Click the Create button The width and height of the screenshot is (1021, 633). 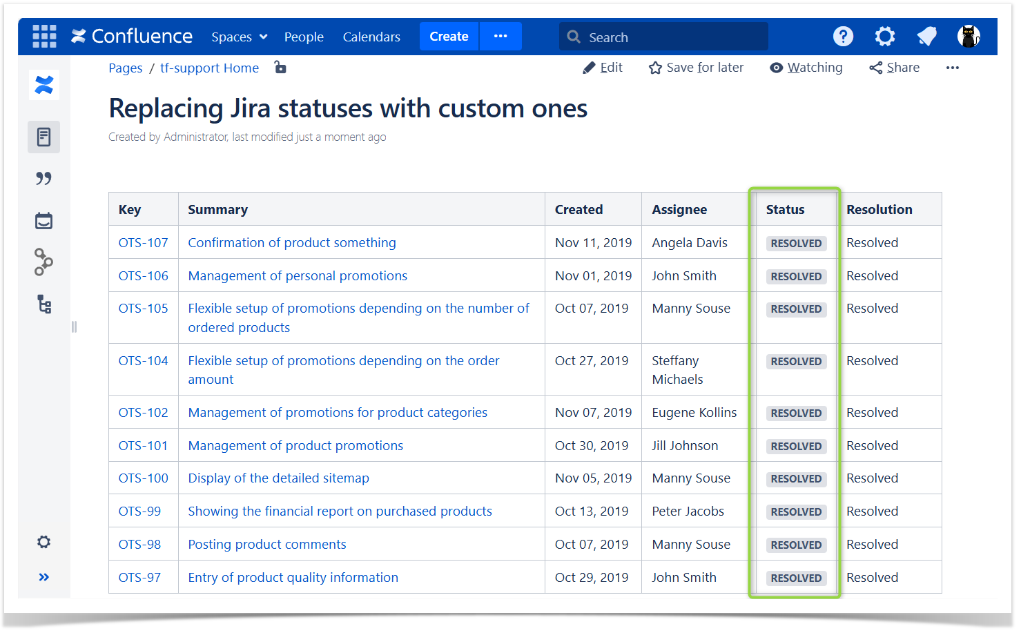[x=449, y=37]
